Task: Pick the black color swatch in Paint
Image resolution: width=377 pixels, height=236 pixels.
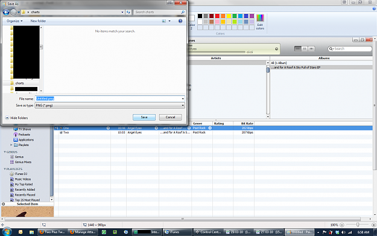Action: click(x=200, y=16)
